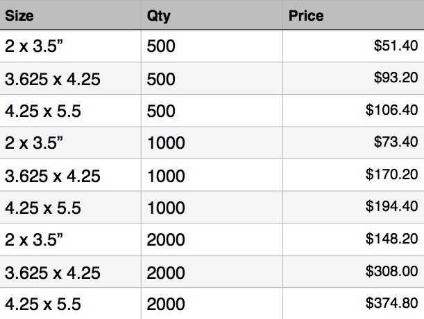Click the $148.20 price cell
Viewport: 424px width, 319px height.
[392, 239]
